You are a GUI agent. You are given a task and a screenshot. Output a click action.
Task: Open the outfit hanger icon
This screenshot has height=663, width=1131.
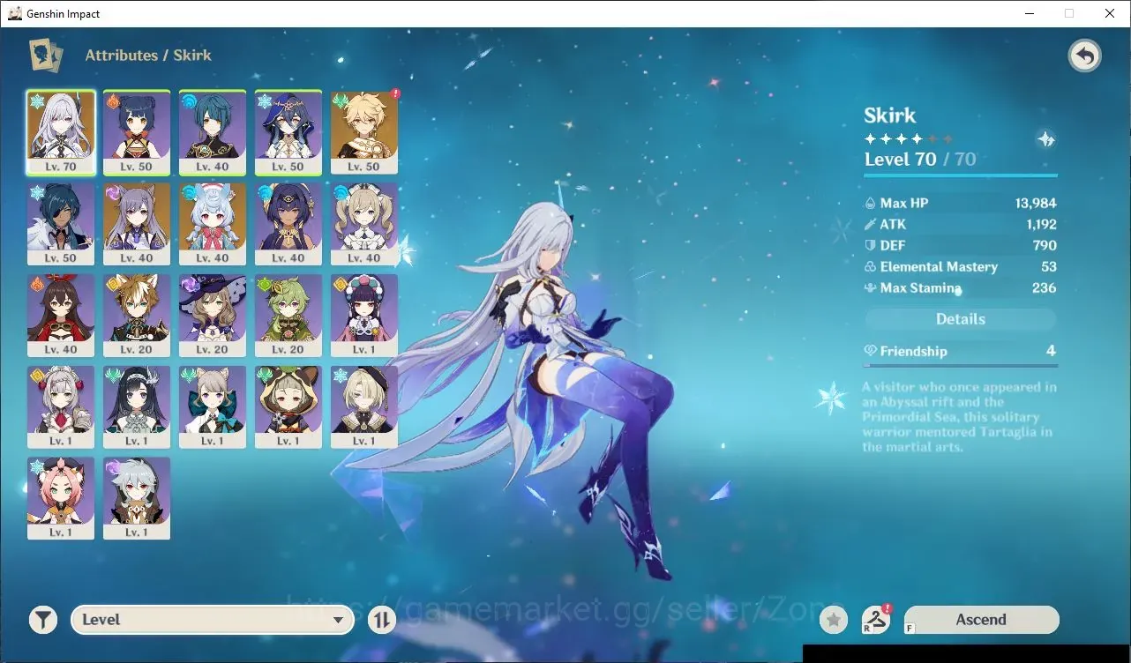[875, 619]
